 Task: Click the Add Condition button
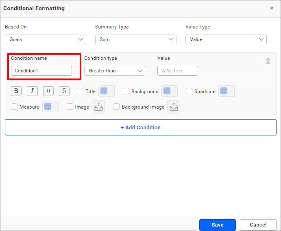click(141, 127)
